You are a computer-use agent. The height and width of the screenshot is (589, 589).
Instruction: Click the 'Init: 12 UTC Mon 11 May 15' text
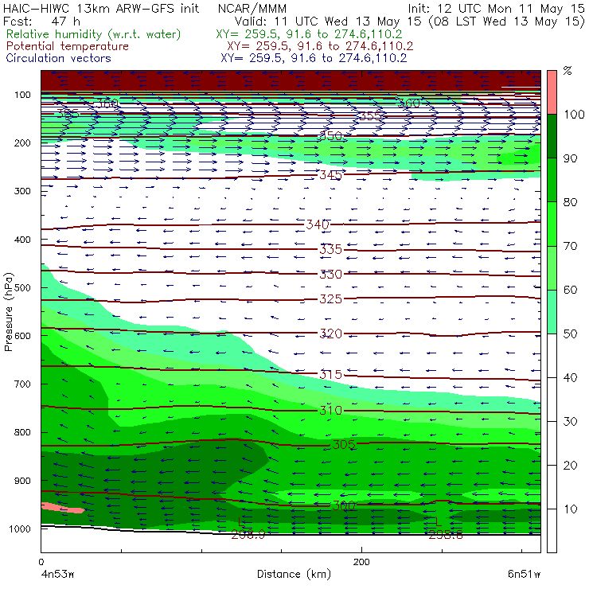(496, 9)
